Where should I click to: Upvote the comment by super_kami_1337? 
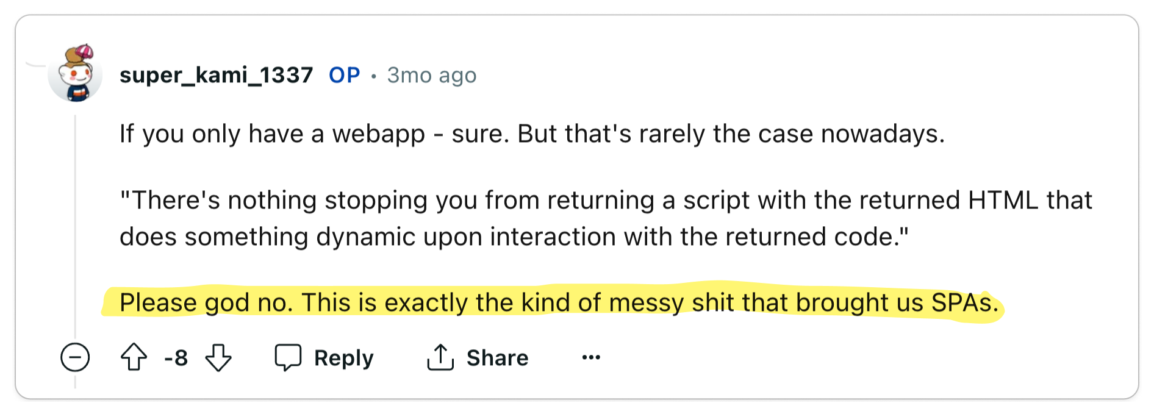coord(134,357)
